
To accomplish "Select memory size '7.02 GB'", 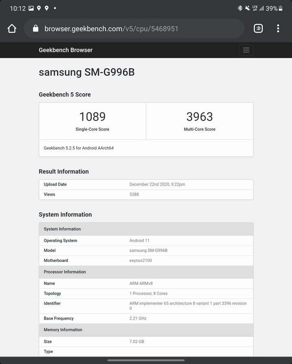I will (137, 341).
